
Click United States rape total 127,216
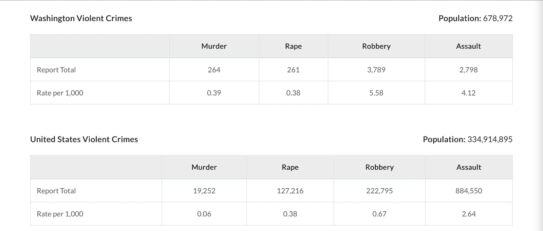[x=290, y=191]
